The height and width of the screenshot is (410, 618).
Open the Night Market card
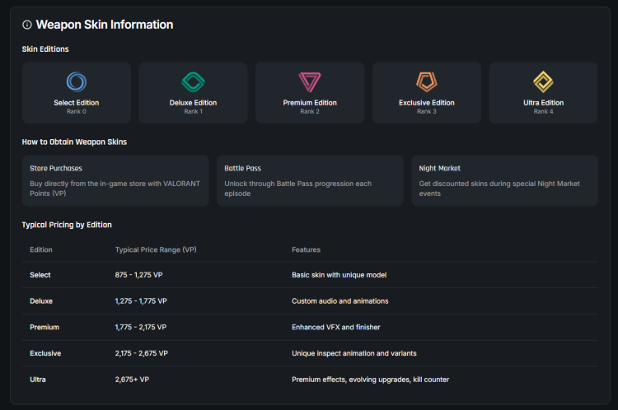click(504, 180)
